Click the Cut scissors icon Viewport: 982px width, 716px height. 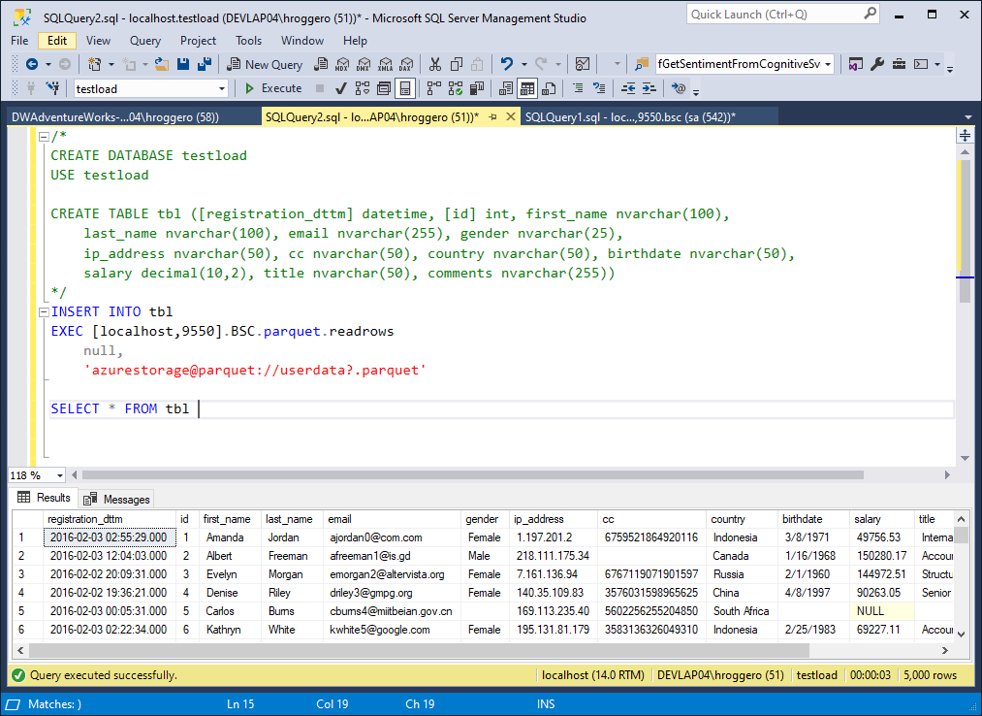coord(434,64)
